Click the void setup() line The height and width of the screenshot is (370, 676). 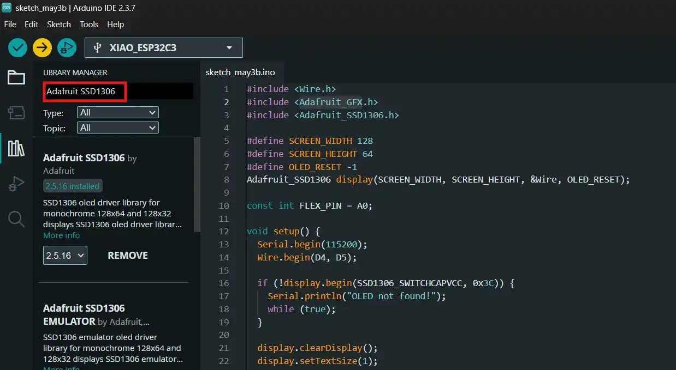tap(283, 231)
